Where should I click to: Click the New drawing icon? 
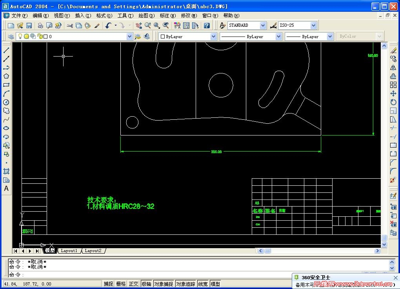click(x=11, y=25)
